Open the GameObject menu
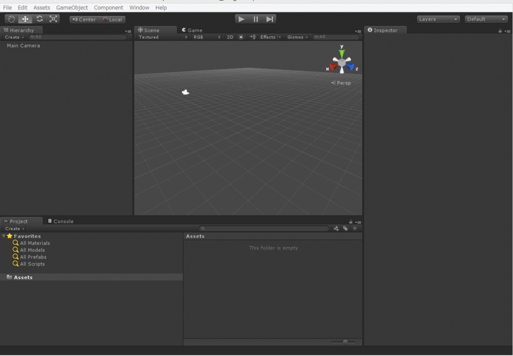The width and height of the screenshot is (513, 356). (x=72, y=7)
